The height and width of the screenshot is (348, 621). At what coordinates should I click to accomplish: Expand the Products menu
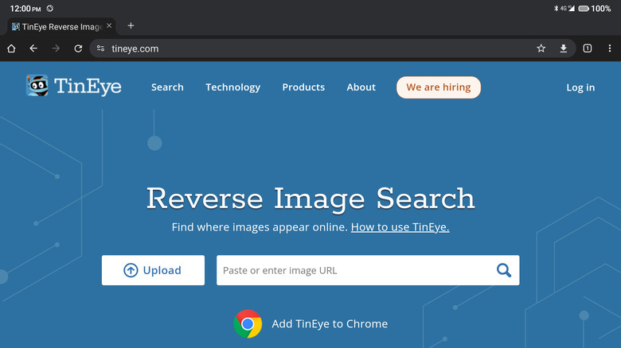coord(303,87)
